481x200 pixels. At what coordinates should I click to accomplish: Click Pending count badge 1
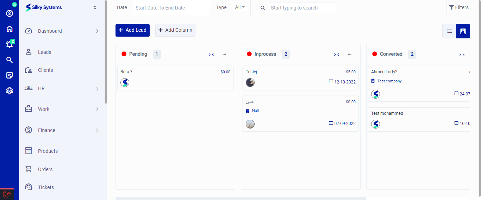157,54
